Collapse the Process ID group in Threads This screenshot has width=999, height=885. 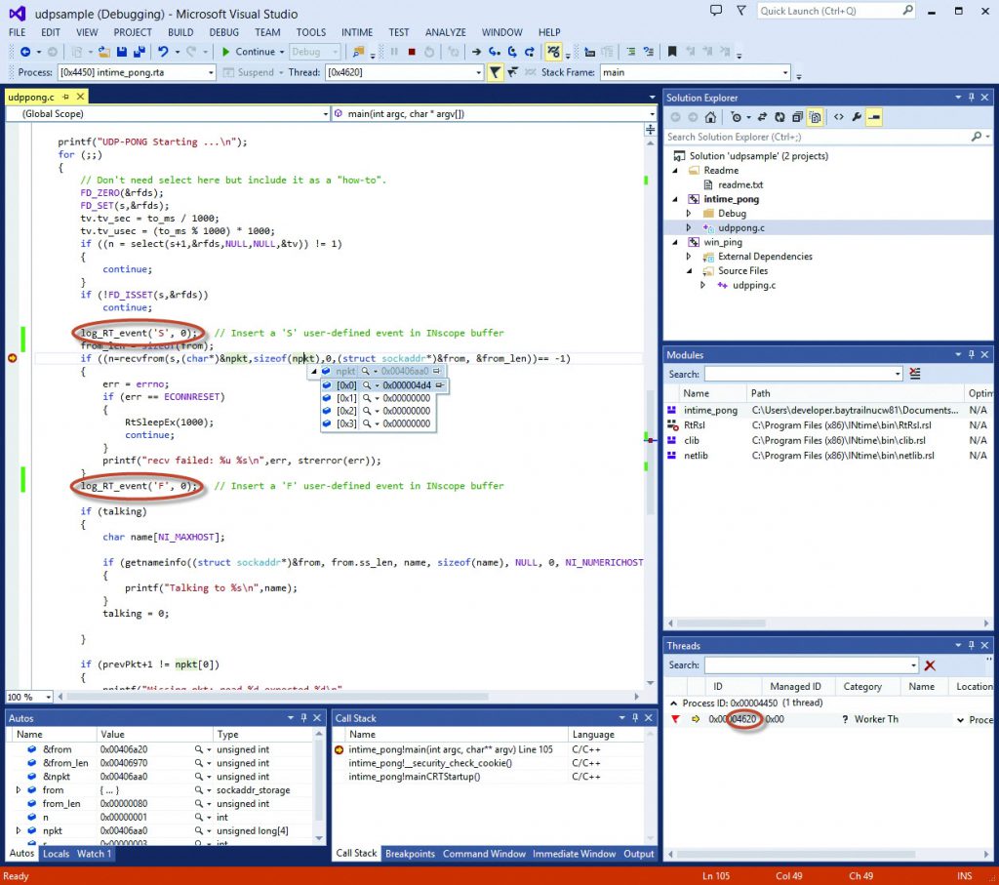(673, 704)
